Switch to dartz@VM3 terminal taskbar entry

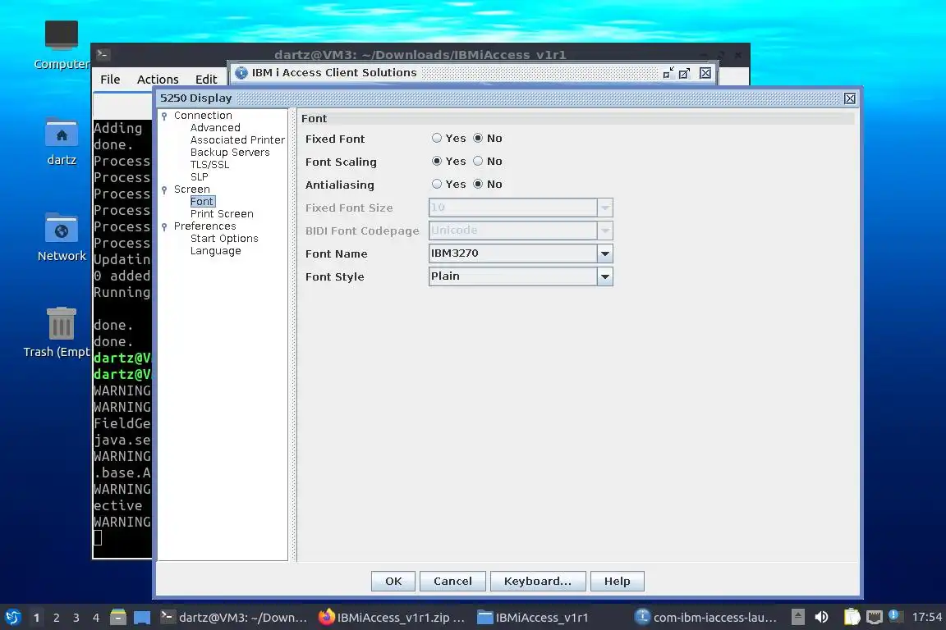click(x=234, y=618)
